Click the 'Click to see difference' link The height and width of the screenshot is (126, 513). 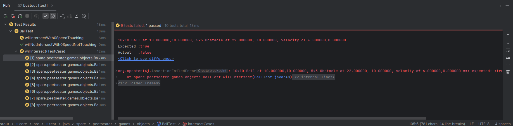click(146, 59)
